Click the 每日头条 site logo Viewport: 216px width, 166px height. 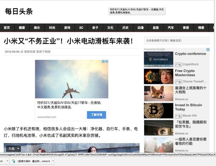(19, 11)
